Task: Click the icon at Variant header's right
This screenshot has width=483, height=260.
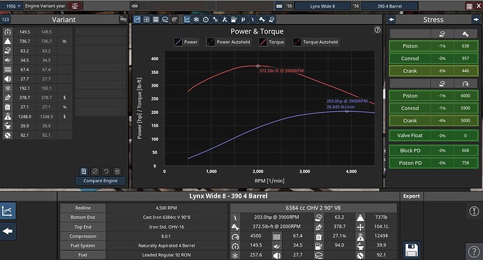Action: click(123, 20)
